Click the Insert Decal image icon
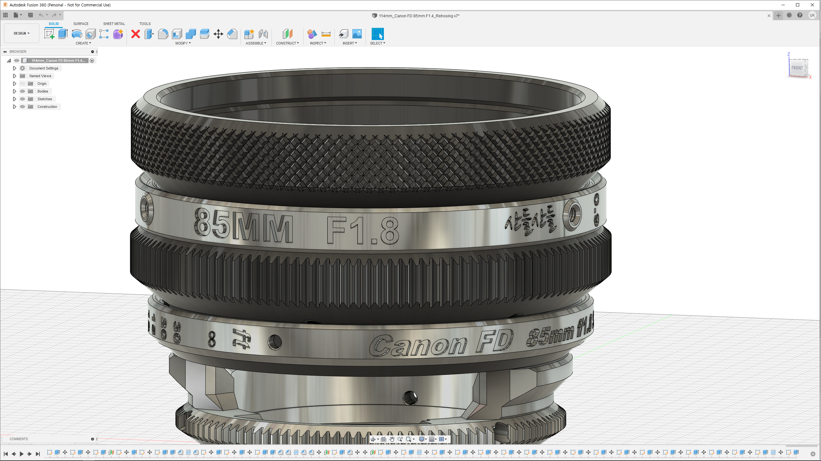Screen dimensions: 821x461 (357, 34)
